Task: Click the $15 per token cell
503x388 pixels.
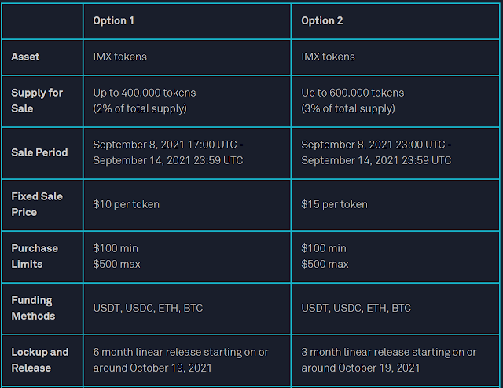Action: point(335,204)
